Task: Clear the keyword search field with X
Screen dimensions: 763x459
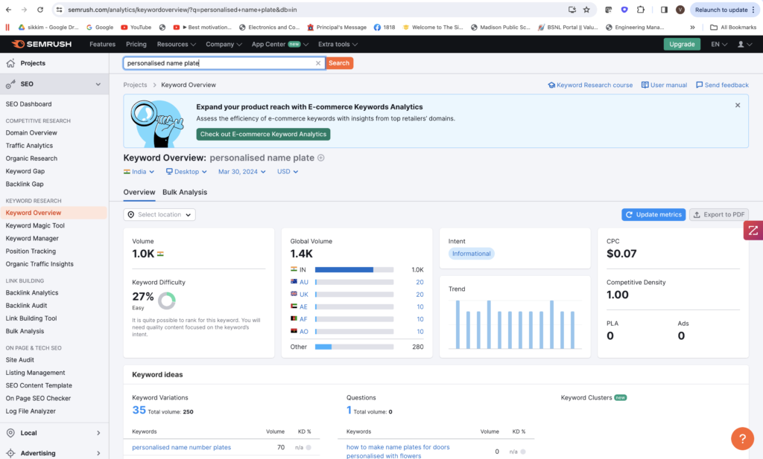Action: click(317, 63)
